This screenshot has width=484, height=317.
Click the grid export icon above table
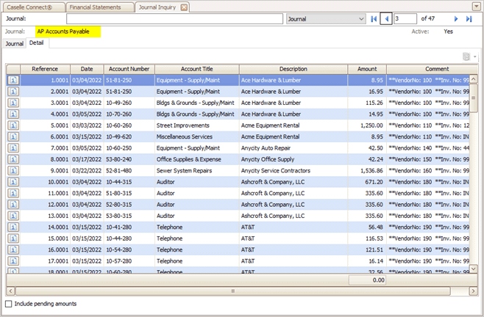(x=466, y=57)
